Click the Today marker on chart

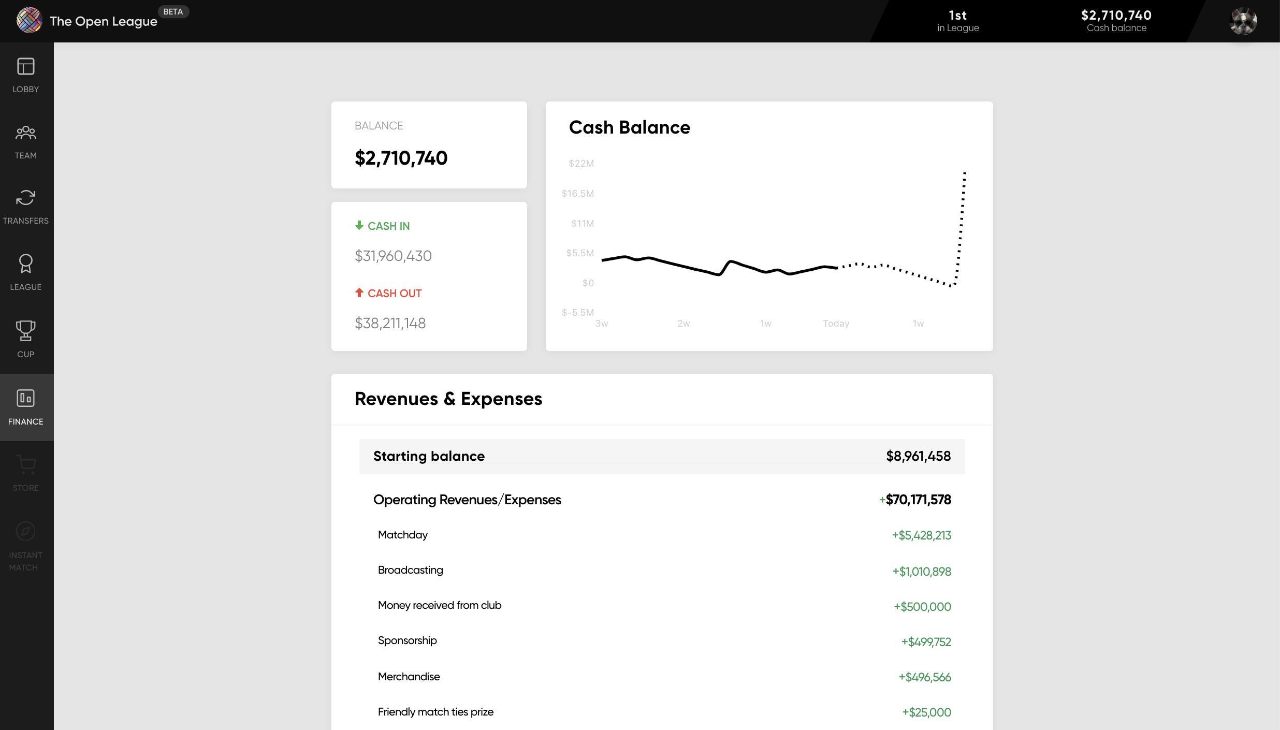click(x=836, y=324)
